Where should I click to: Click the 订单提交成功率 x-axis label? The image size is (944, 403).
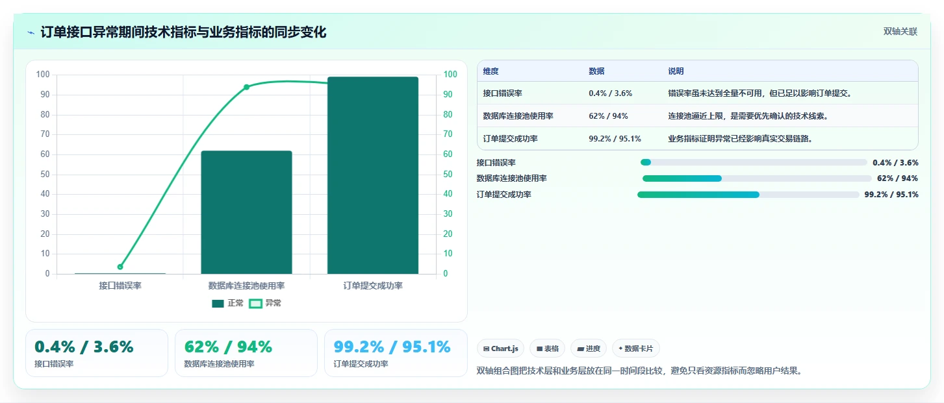click(x=373, y=286)
